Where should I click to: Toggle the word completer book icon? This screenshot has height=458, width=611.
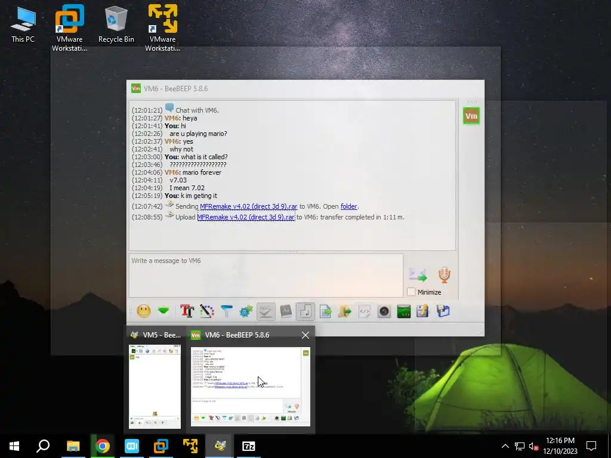tap(286, 311)
